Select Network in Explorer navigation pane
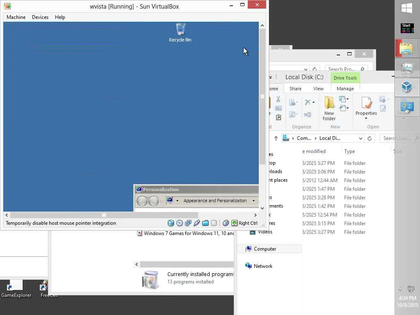This screenshot has height=315, width=420. point(263,266)
